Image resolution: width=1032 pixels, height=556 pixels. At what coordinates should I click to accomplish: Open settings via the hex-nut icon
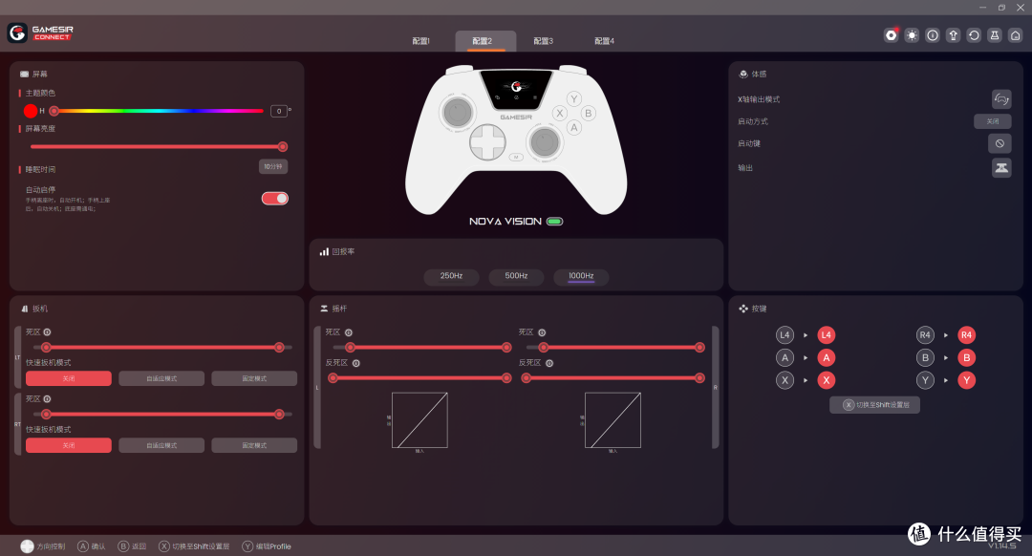coord(892,35)
